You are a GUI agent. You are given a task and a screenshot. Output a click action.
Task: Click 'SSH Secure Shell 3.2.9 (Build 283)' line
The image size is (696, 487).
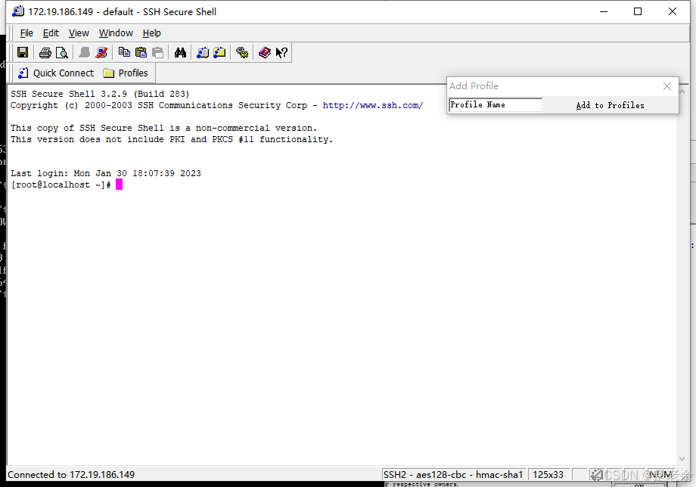point(100,94)
